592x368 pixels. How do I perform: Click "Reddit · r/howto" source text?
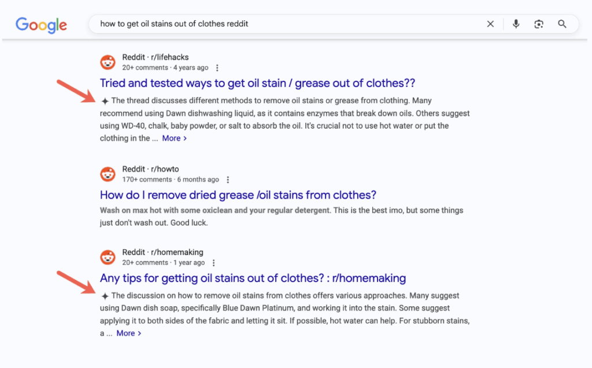155,170
